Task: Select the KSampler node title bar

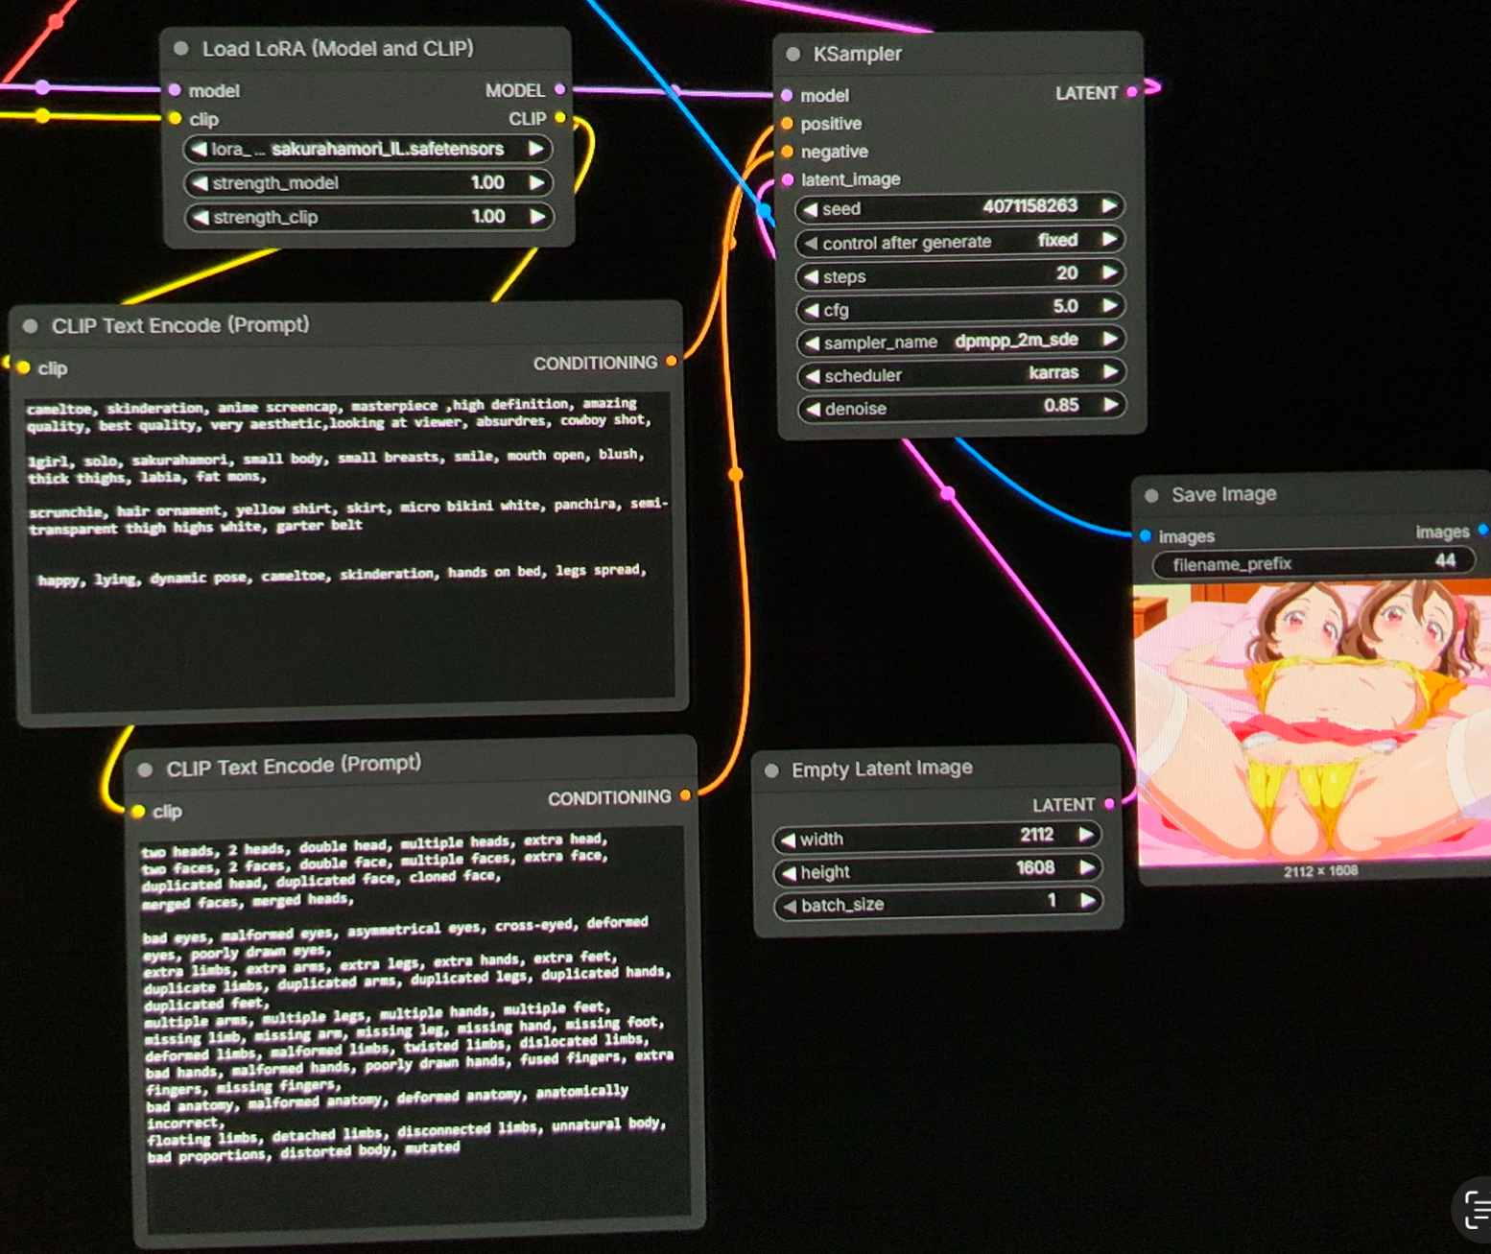Action: pos(958,55)
